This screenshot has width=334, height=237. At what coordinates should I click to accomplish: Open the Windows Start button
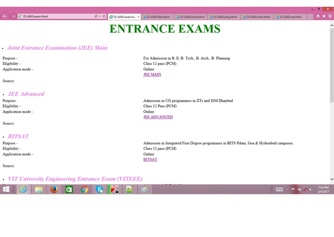[6, 189]
